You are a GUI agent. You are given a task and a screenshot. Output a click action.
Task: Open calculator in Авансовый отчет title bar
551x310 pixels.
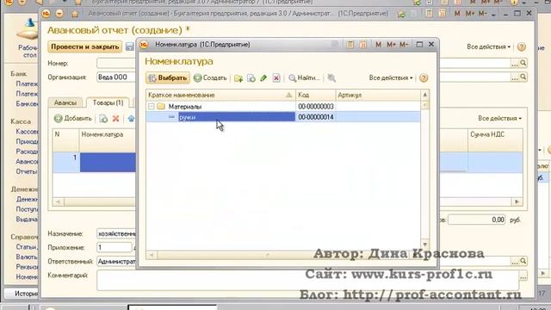429,14
